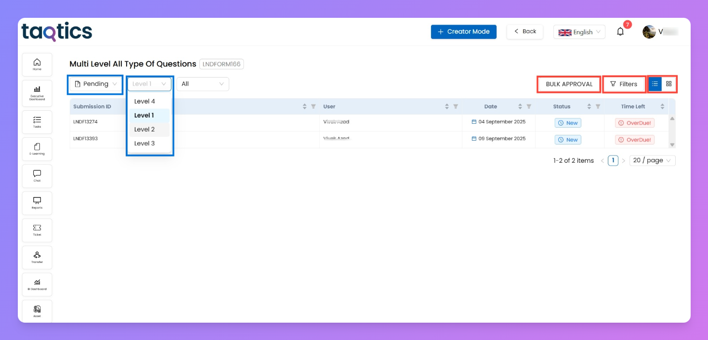The image size is (708, 340).
Task: Sort by the Time Left column sorter
Action: pos(662,106)
